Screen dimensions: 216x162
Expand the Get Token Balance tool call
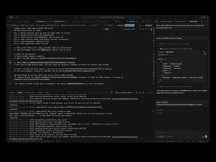[175, 44]
